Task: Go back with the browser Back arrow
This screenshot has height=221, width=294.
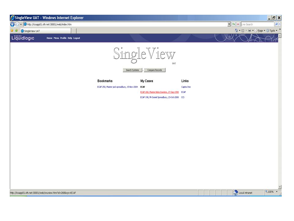Action: pyautogui.click(x=13, y=25)
